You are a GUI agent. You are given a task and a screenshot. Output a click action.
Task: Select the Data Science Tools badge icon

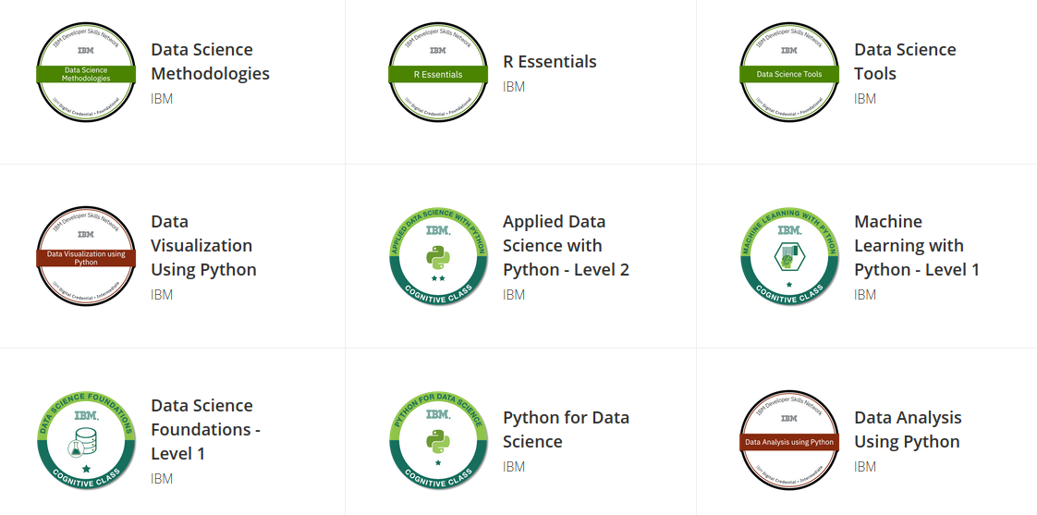coord(789,73)
